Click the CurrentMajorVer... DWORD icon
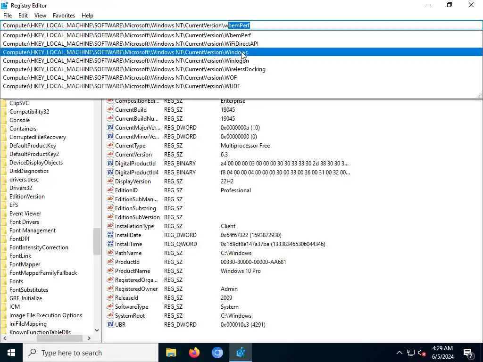 (110, 127)
